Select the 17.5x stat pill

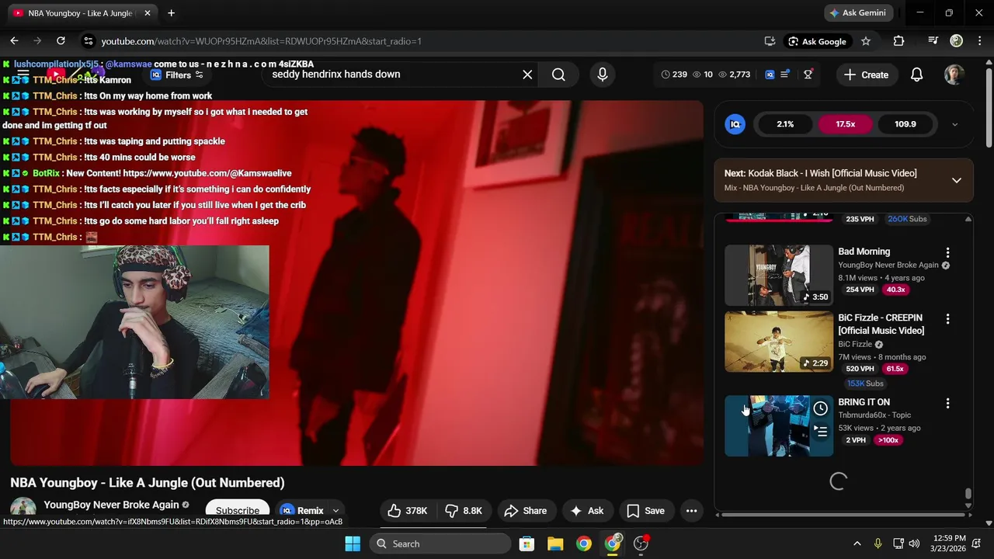coord(845,124)
